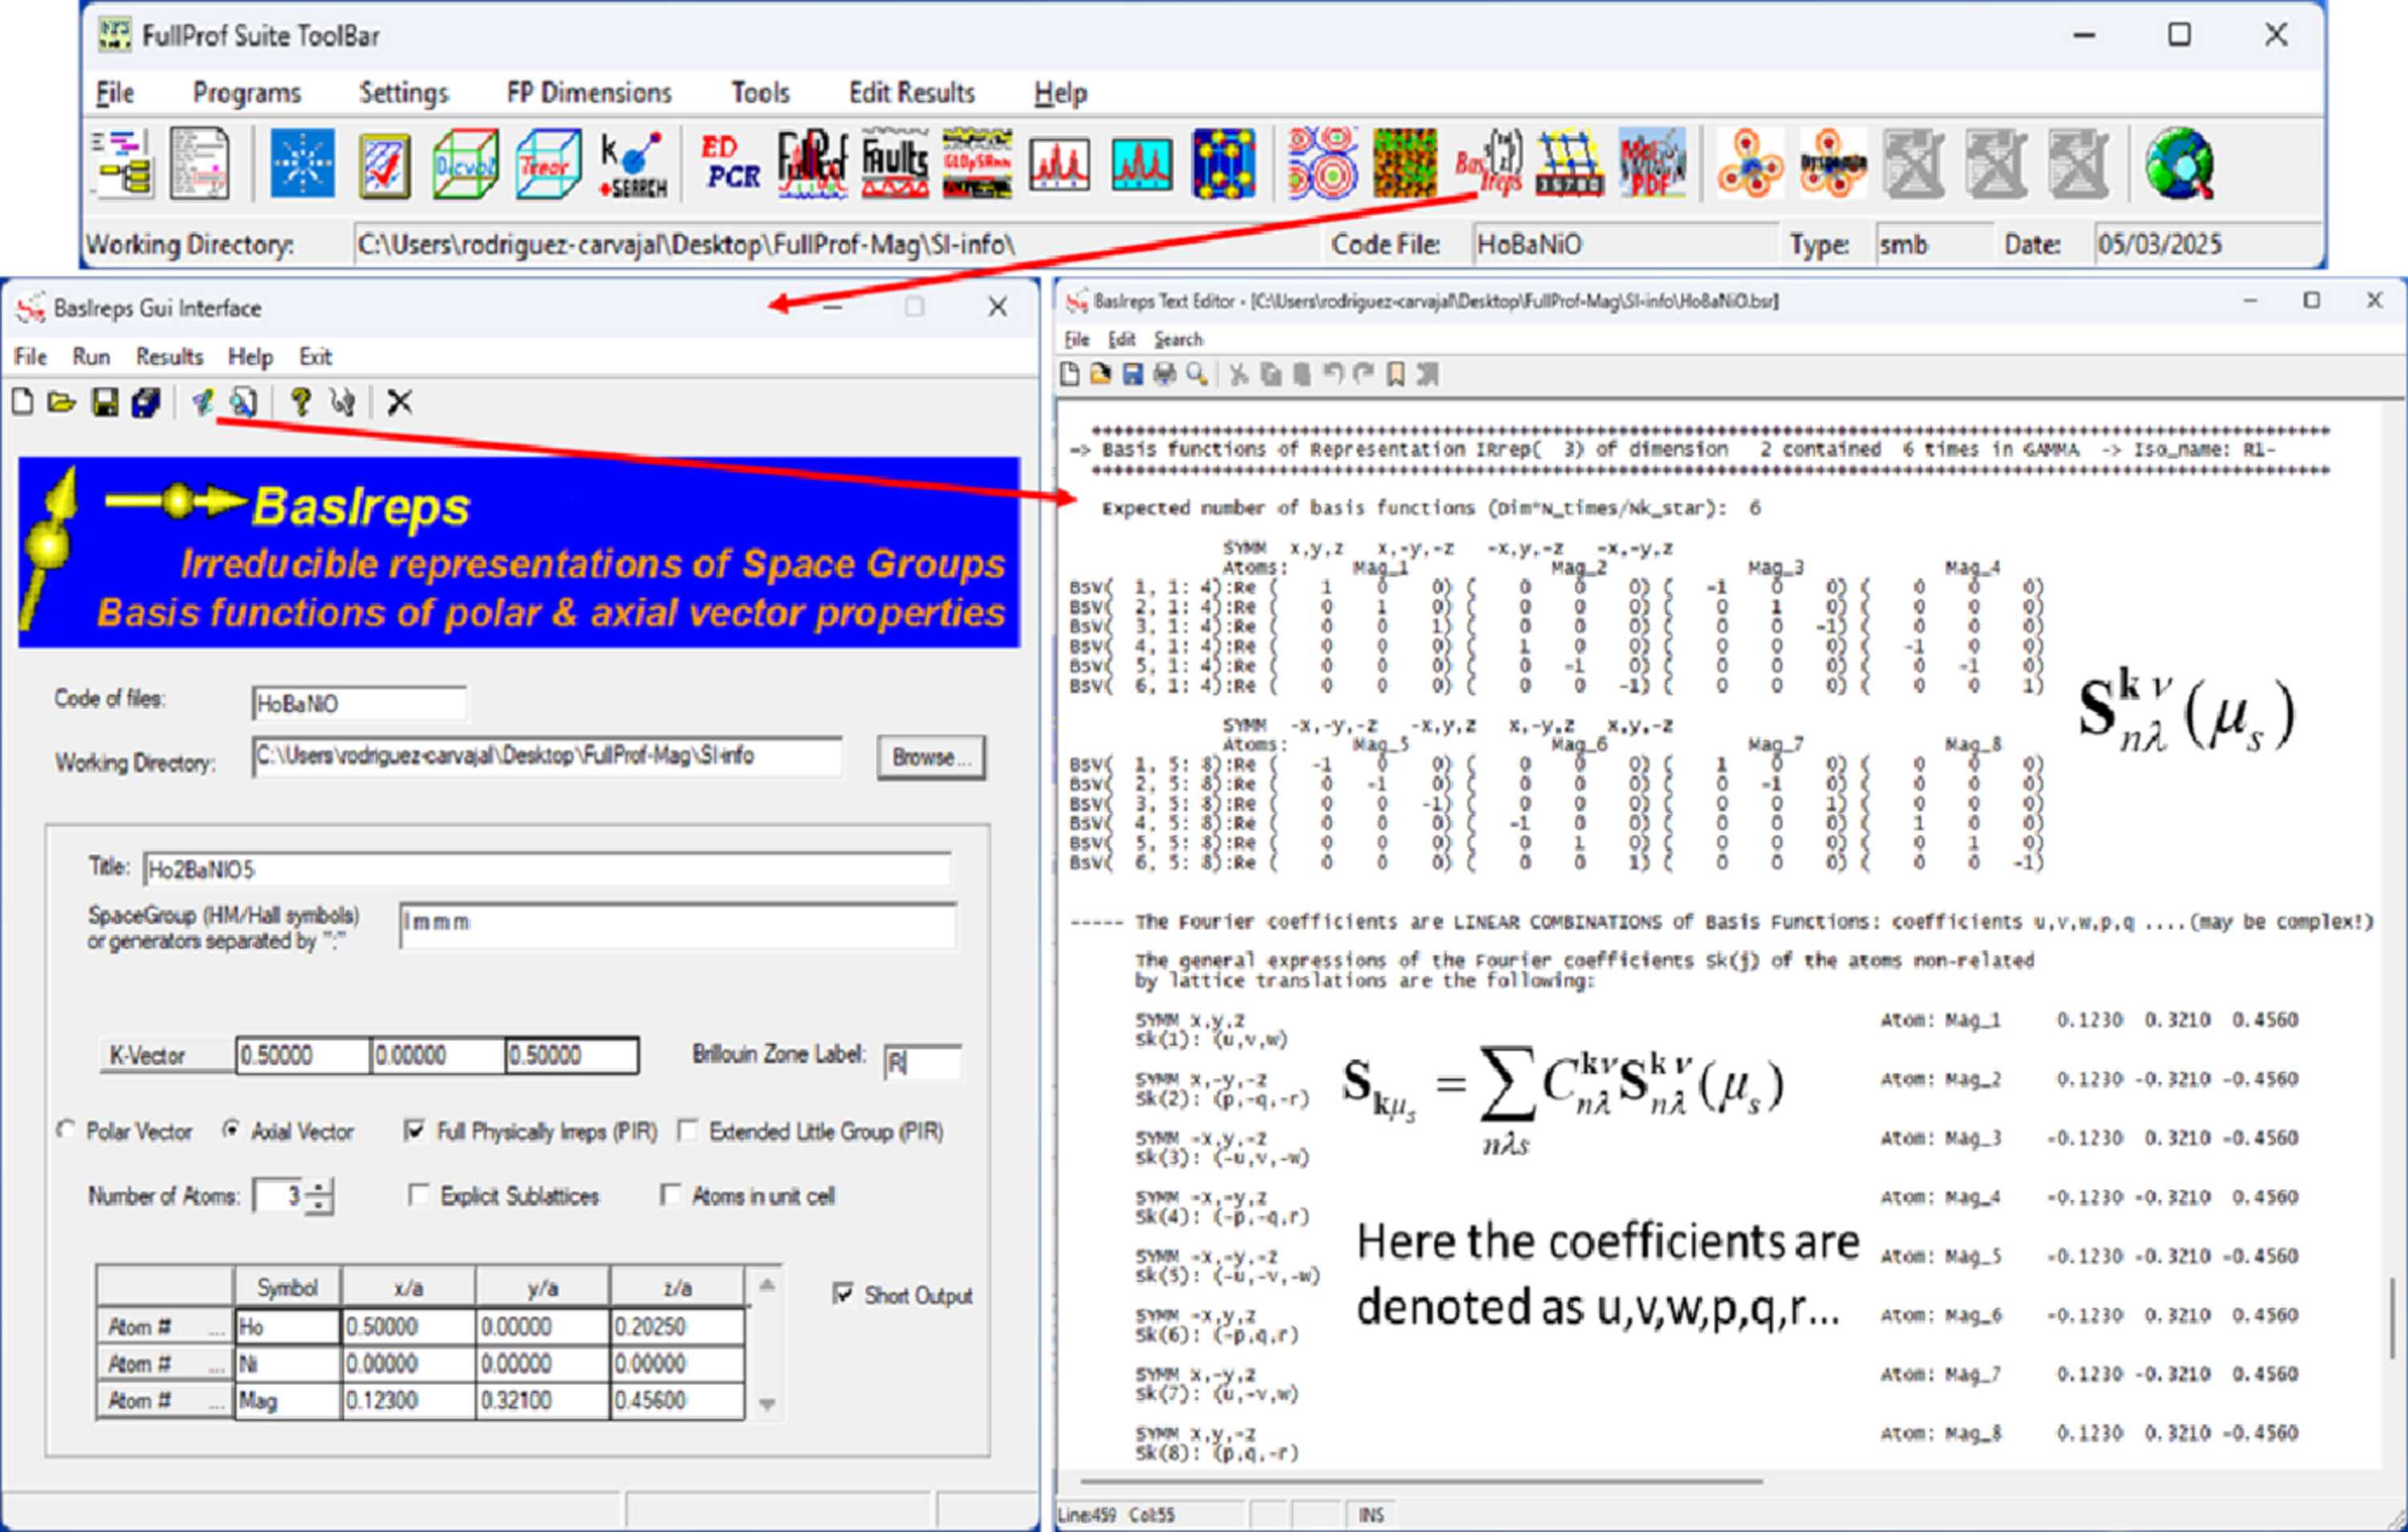Open the Results menu in BasIreps GUI
This screenshot has width=2408, height=1532.
(x=169, y=357)
